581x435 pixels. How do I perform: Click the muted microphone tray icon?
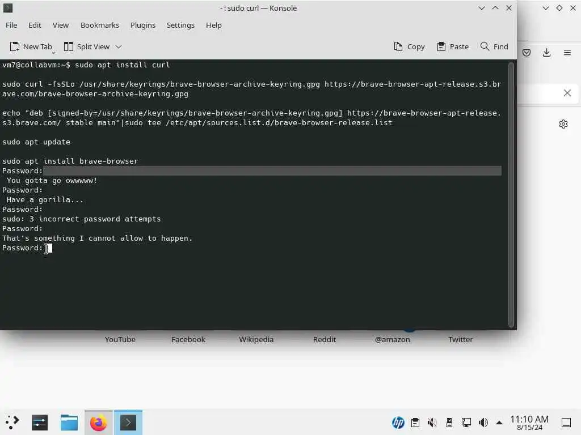[432, 423]
